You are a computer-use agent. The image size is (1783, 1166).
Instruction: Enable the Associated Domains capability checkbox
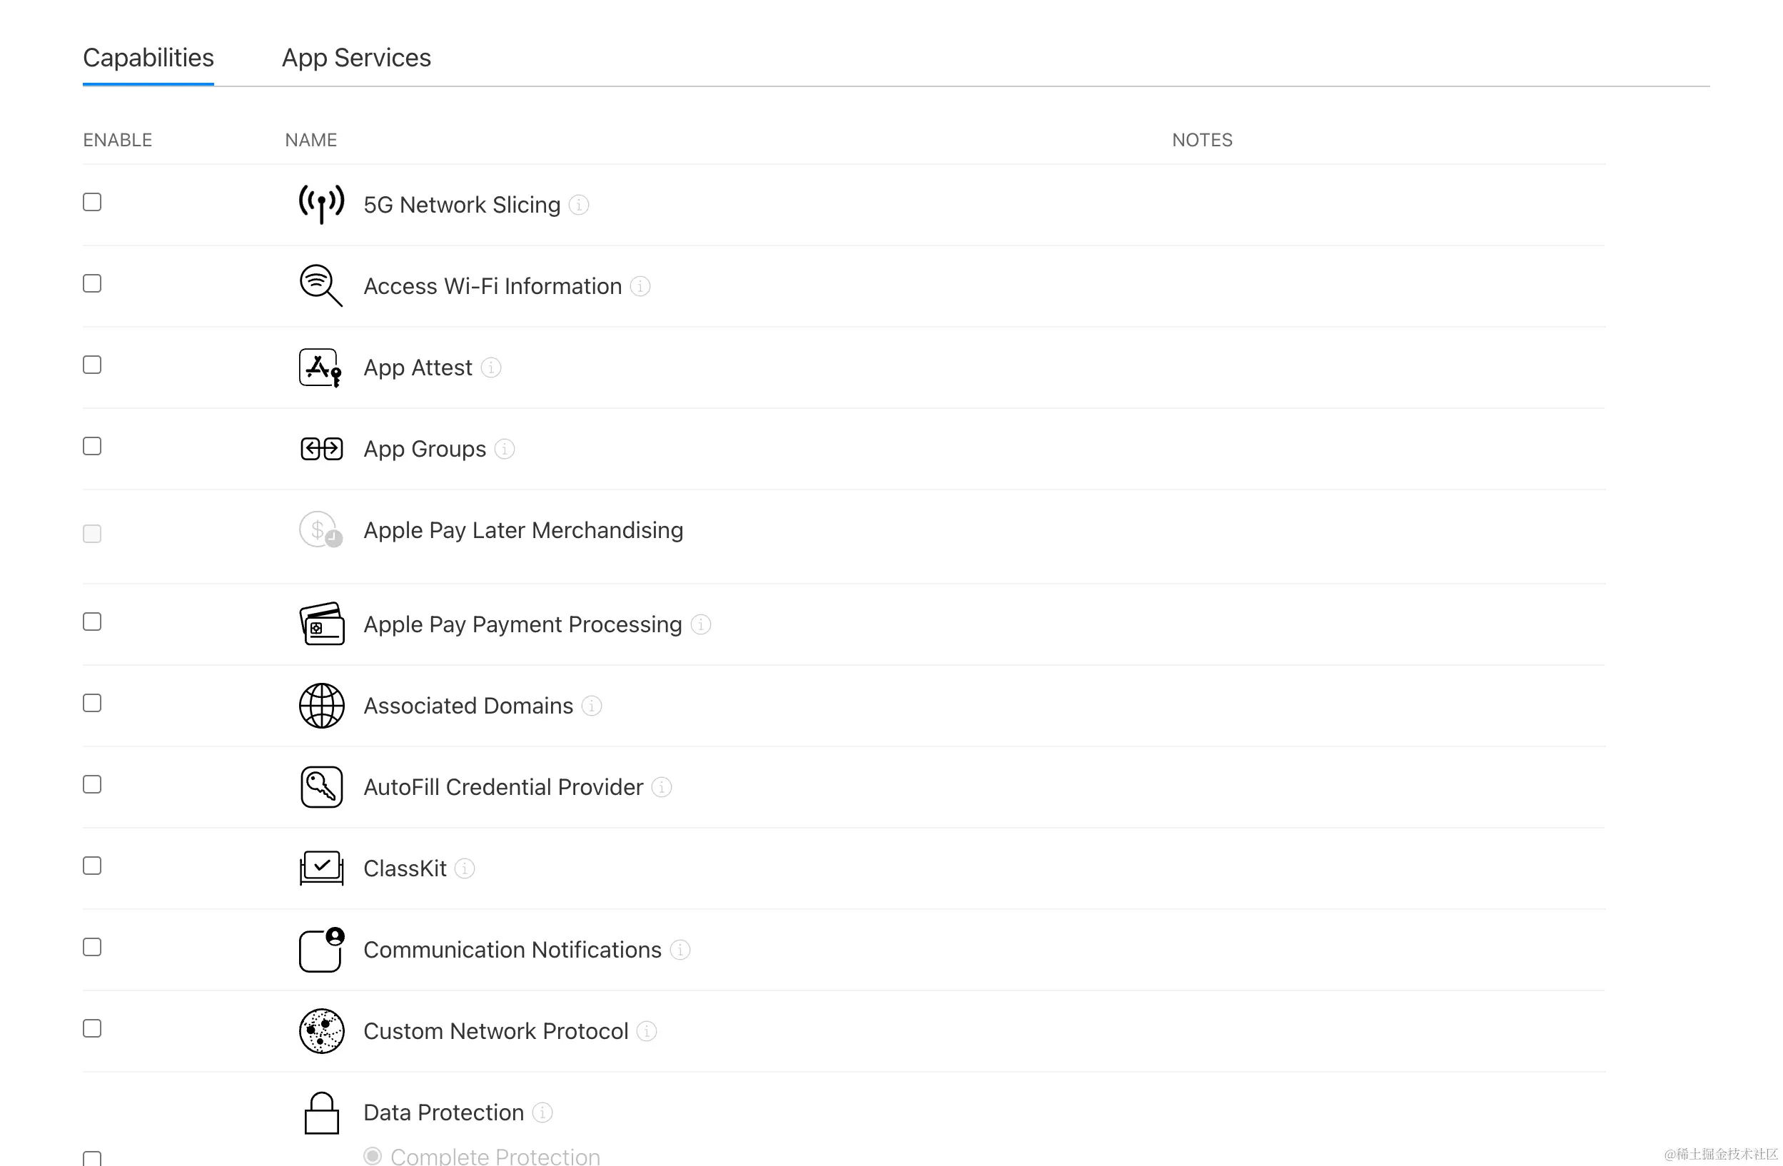[91, 702]
